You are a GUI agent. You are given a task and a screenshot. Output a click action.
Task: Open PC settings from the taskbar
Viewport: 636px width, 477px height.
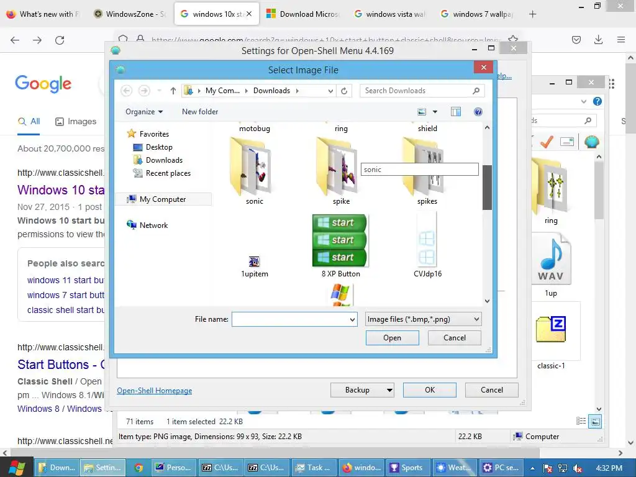click(x=501, y=468)
